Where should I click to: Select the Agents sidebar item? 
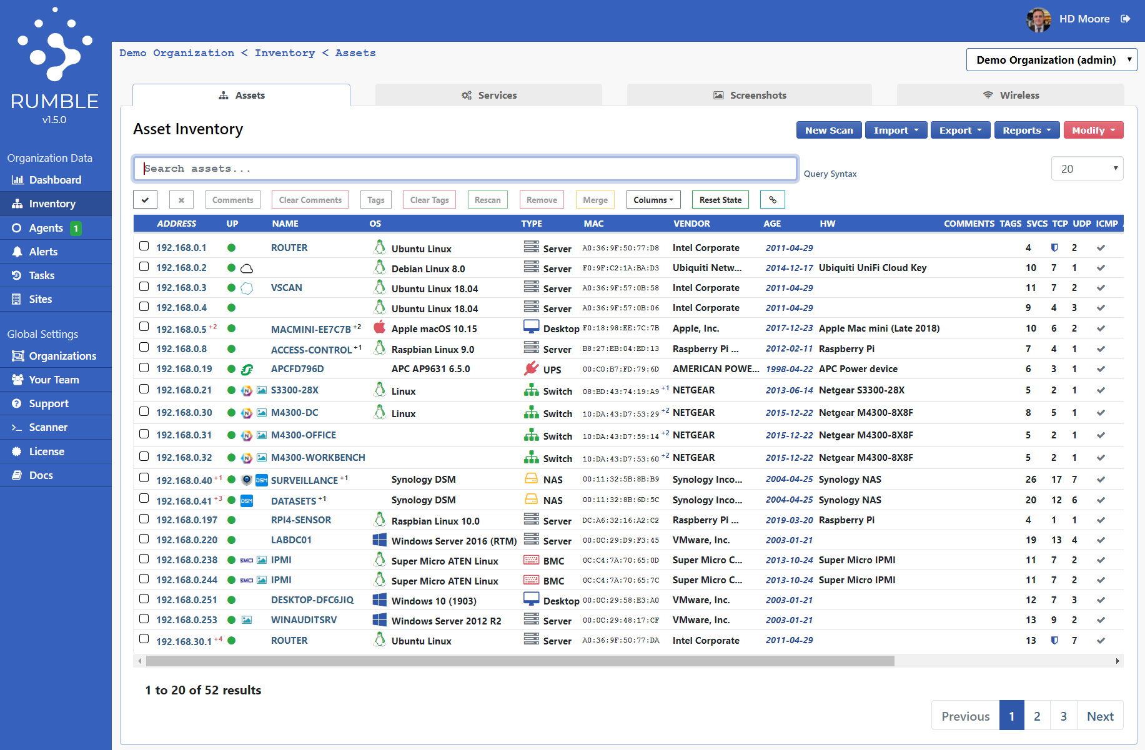pyautogui.click(x=46, y=228)
